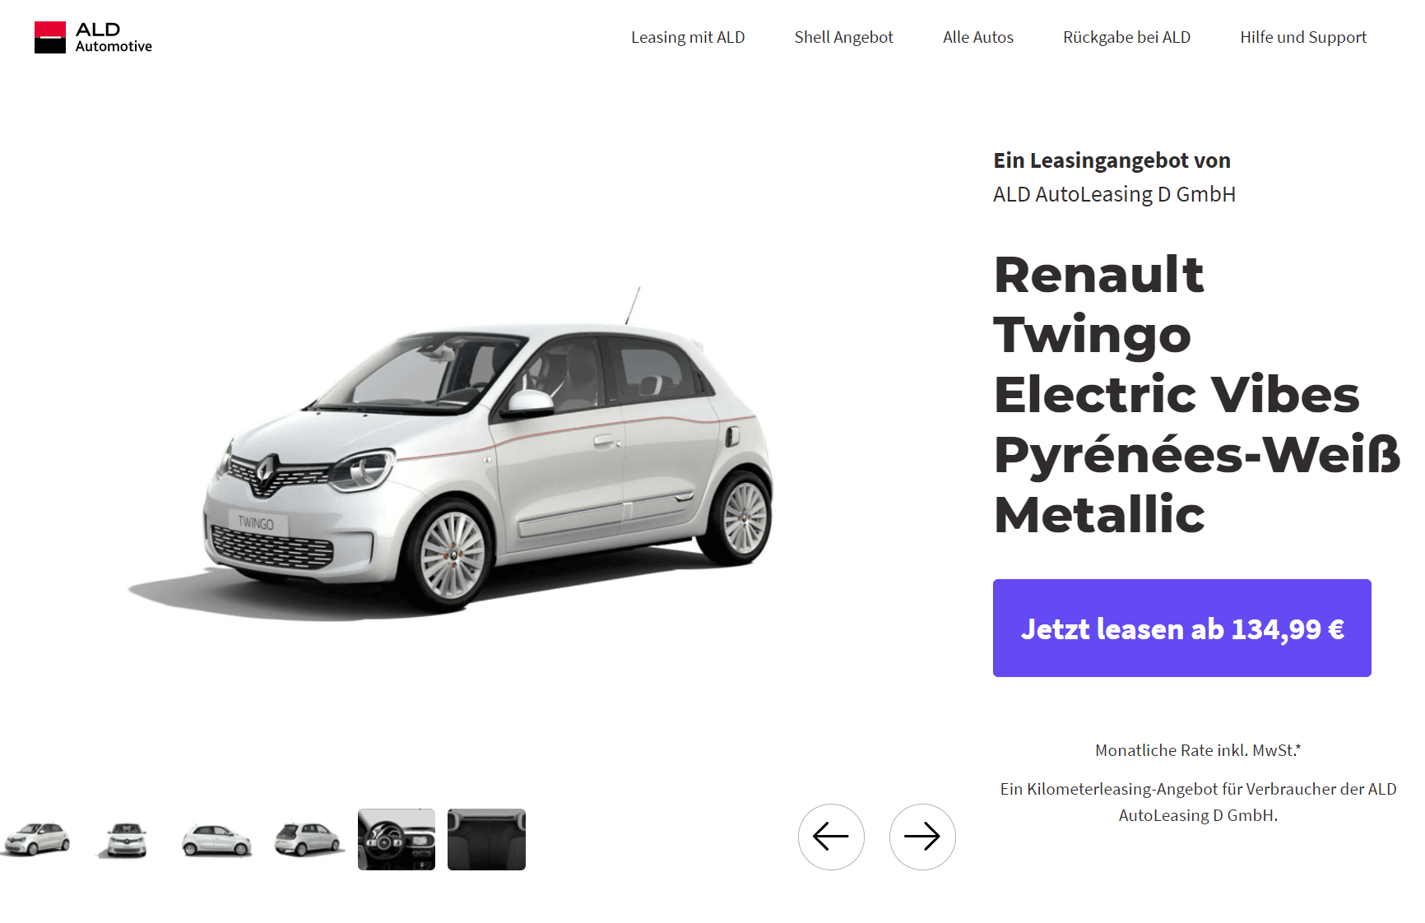The image size is (1425, 923).
Task: Go to previous image with left arrow
Action: tap(831, 837)
